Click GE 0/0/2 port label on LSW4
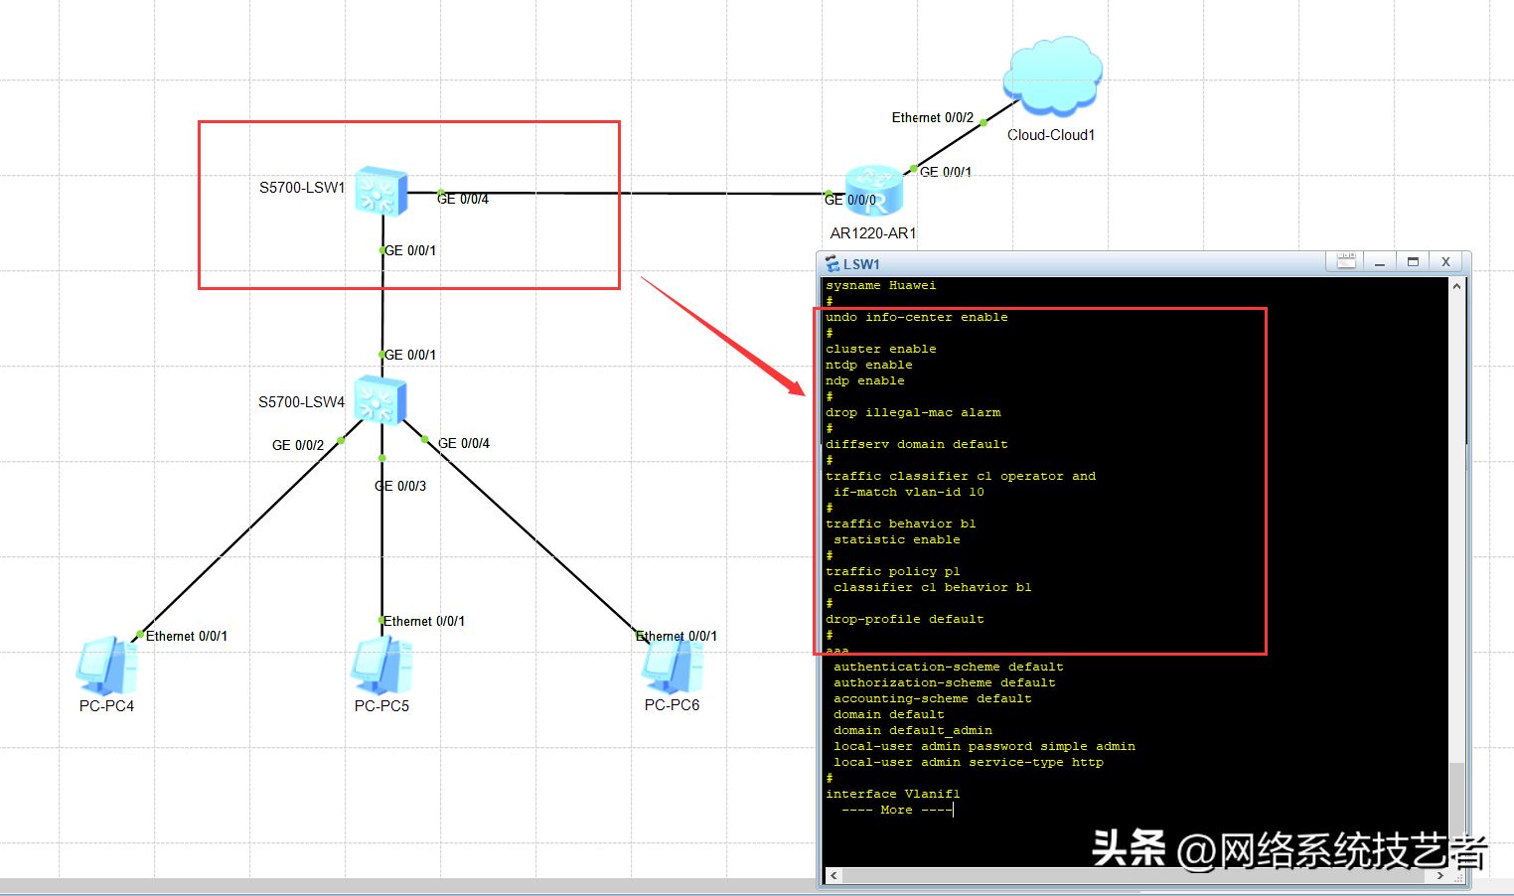The height and width of the screenshot is (896, 1514). pyautogui.click(x=298, y=446)
